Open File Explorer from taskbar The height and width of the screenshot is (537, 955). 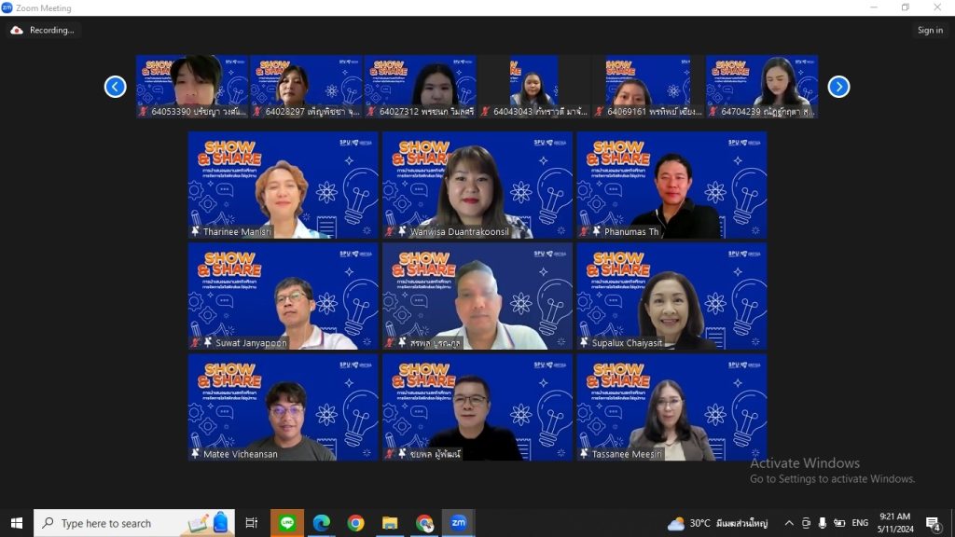click(x=390, y=523)
